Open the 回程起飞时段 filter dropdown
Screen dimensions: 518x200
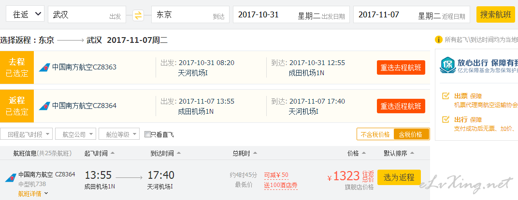[27, 134]
